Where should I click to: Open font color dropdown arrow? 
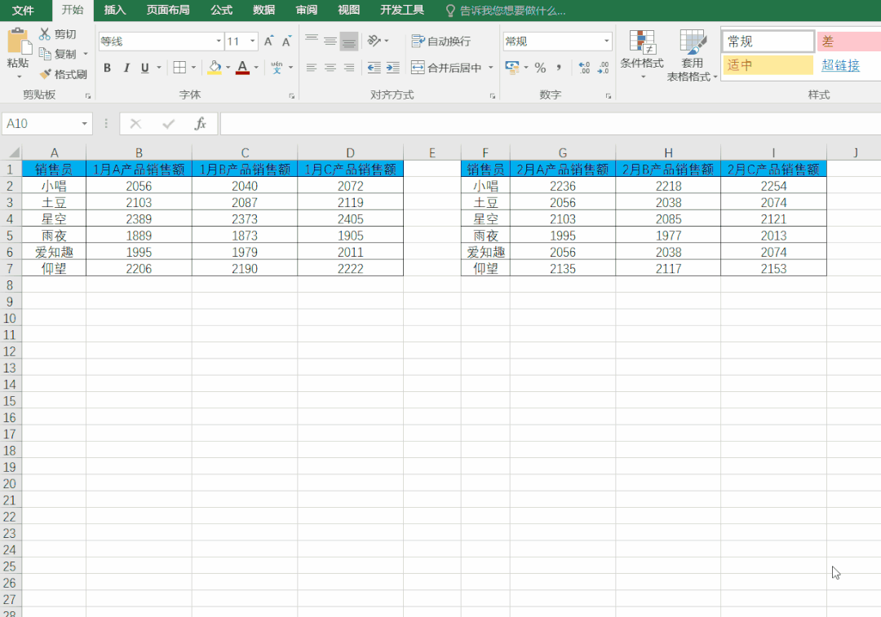pos(256,68)
